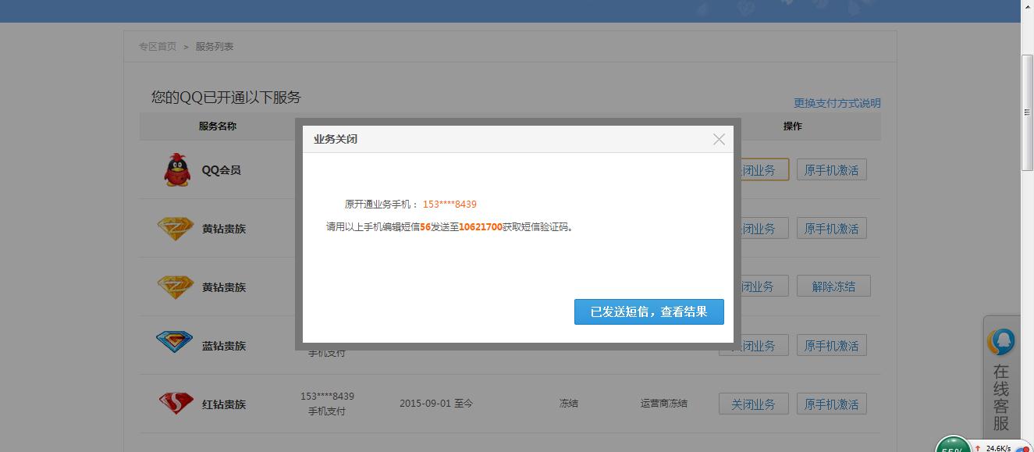The height and width of the screenshot is (452, 1034).
Task: Click 已发送短信，查看结果 button
Action: pos(648,311)
